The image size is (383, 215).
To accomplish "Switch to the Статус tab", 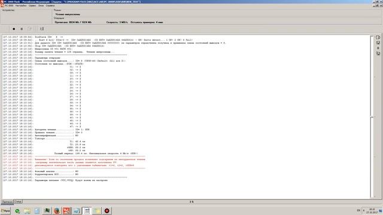I will point(18,202).
